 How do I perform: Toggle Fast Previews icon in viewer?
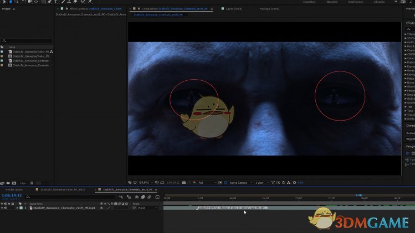278,183
